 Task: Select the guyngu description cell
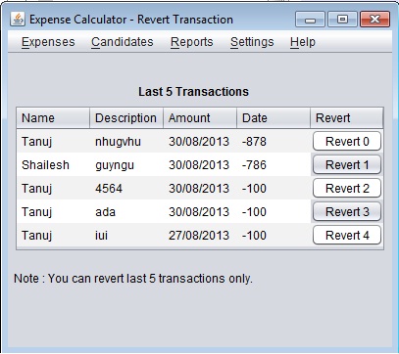[126, 165]
